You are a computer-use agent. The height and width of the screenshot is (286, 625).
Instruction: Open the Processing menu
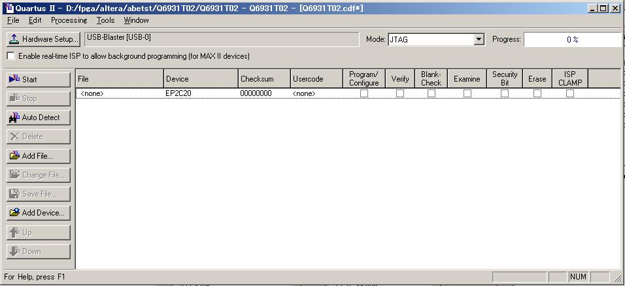pos(69,20)
